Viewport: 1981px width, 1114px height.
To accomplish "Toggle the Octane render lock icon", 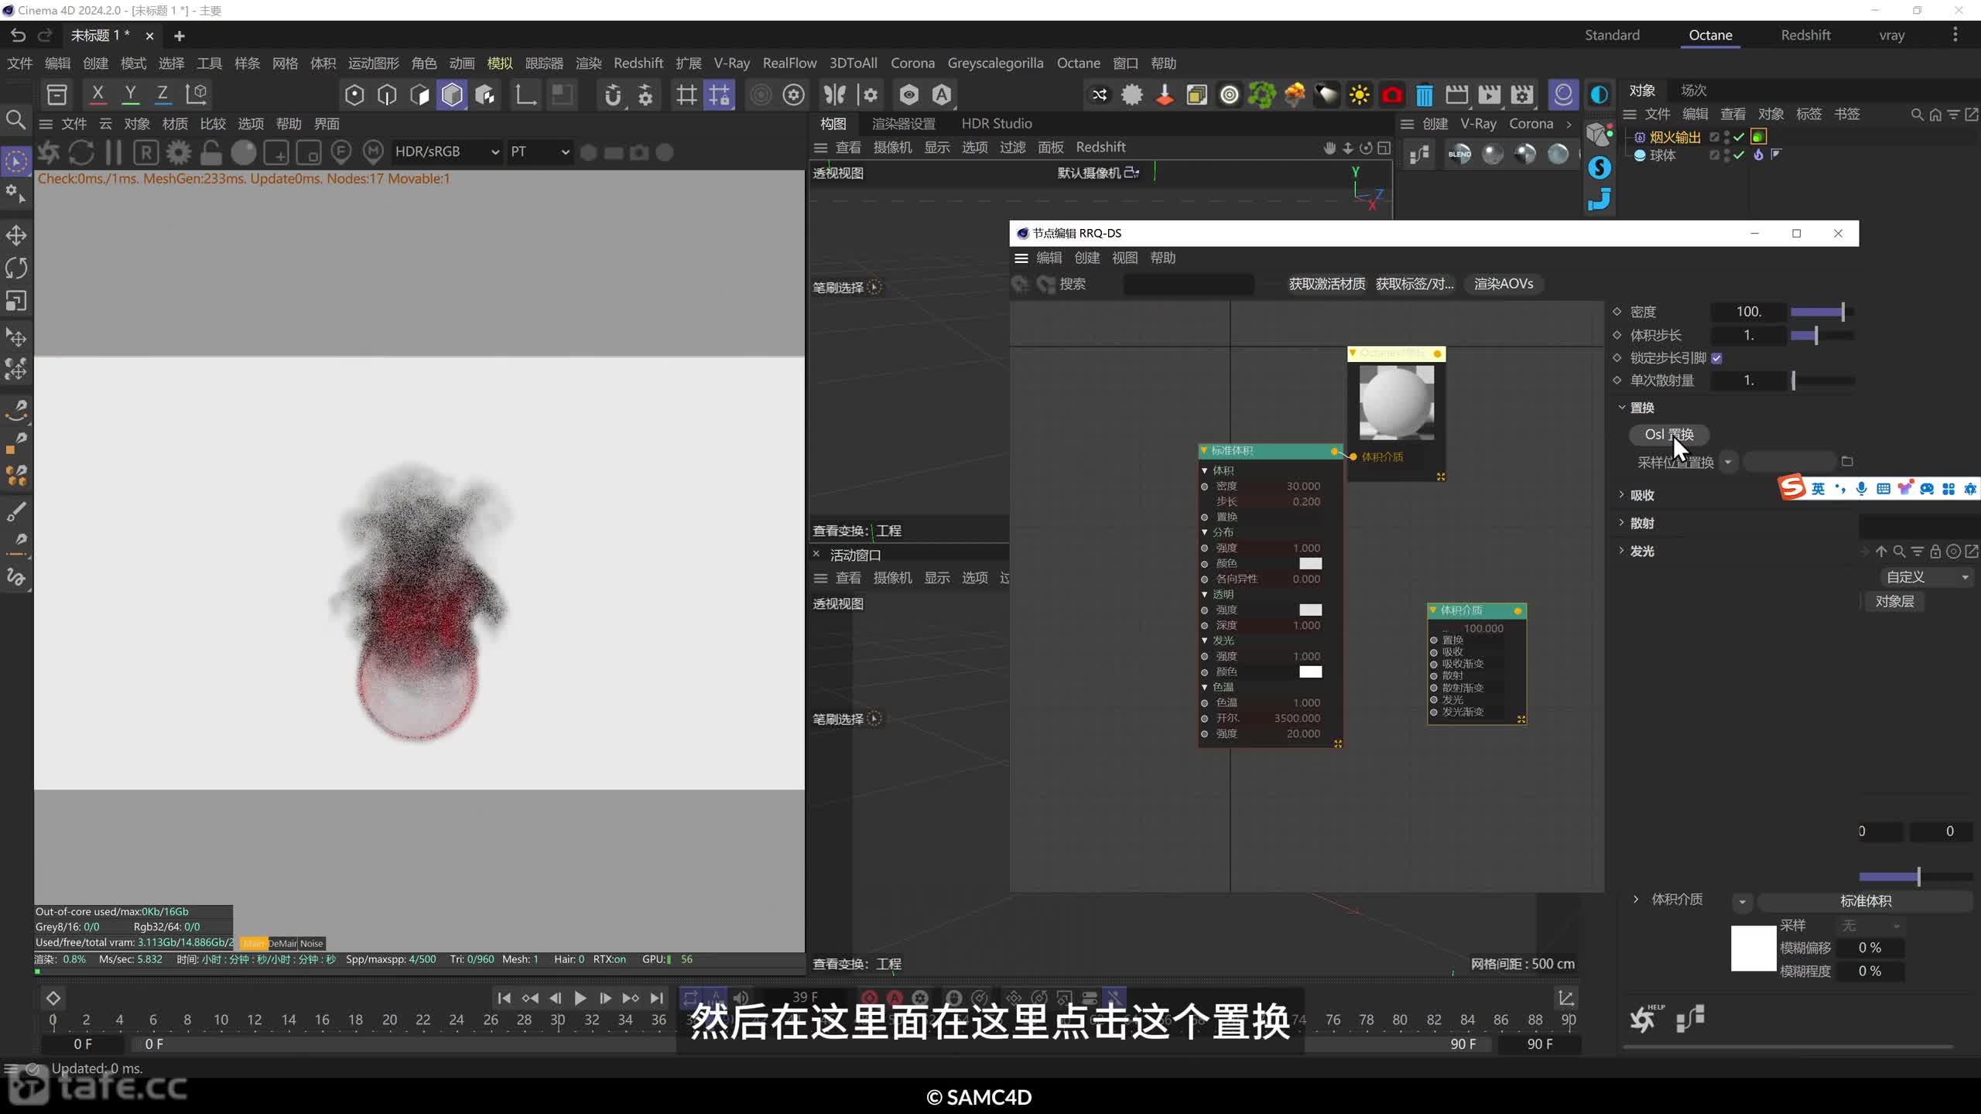I will (210, 152).
